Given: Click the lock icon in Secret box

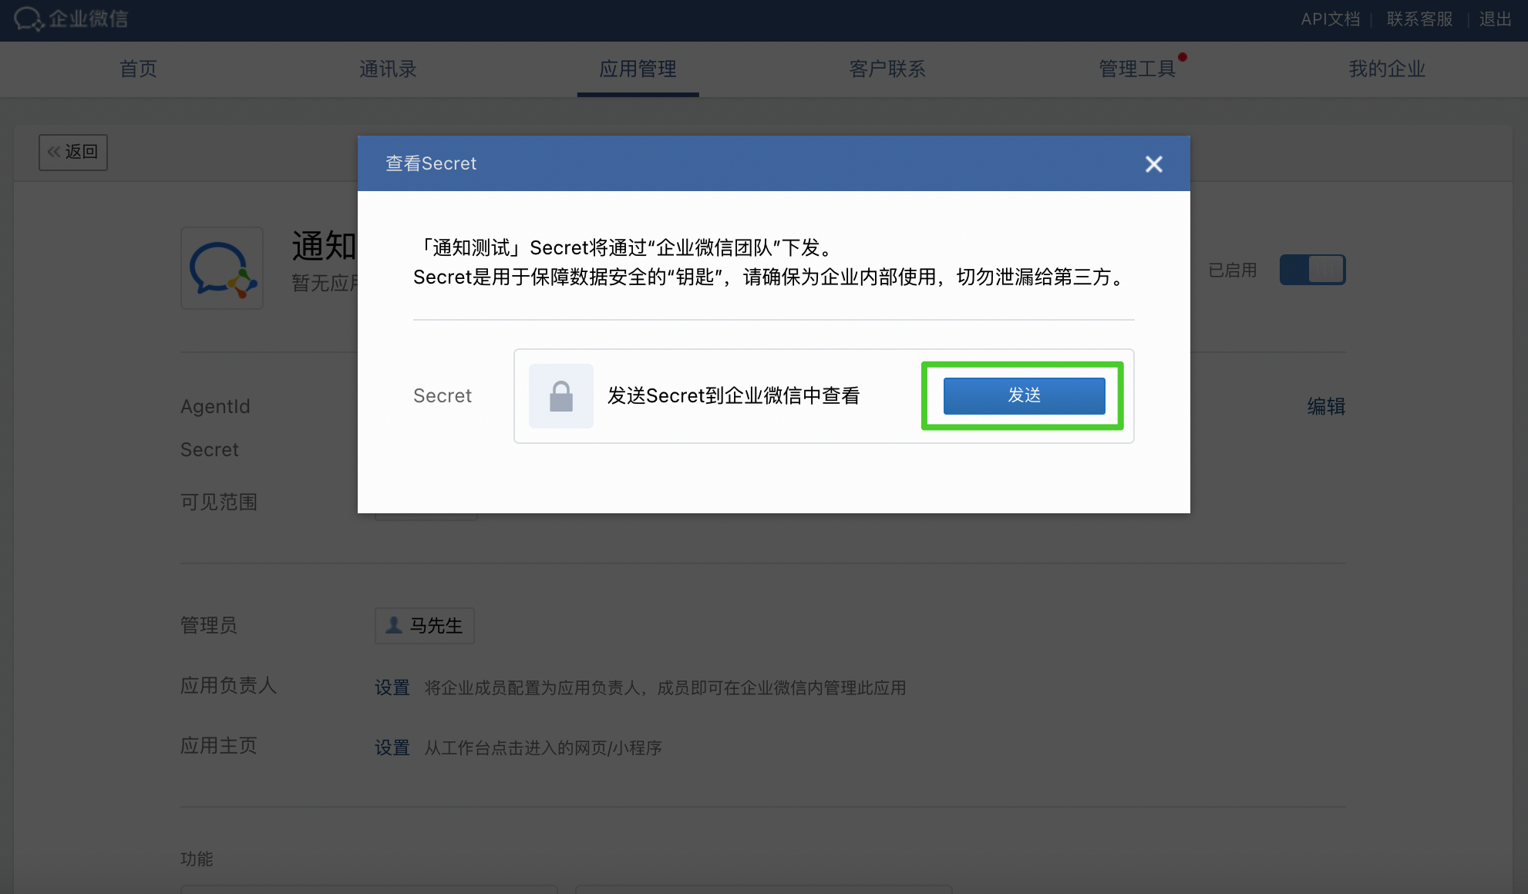Looking at the screenshot, I should click(560, 396).
